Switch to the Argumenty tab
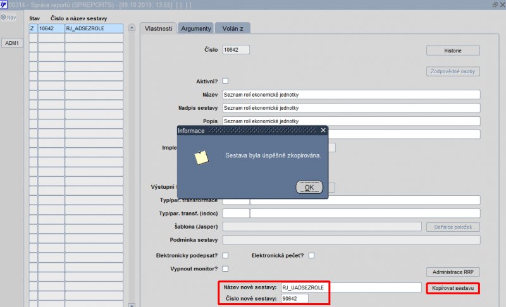Image resolution: width=506 pixels, height=307 pixels. pos(196,28)
